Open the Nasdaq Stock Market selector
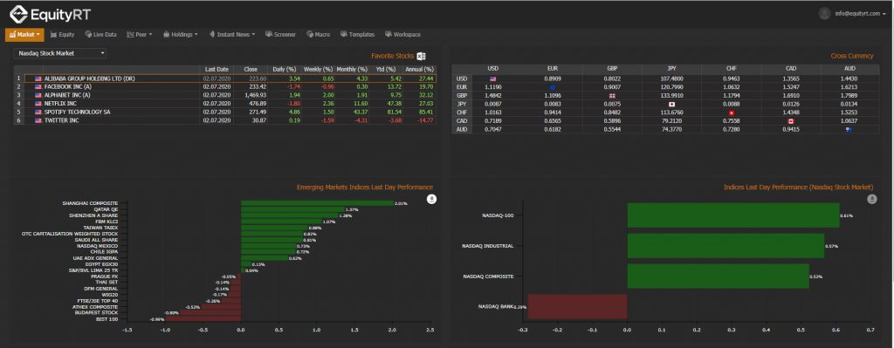 pyautogui.click(x=60, y=53)
